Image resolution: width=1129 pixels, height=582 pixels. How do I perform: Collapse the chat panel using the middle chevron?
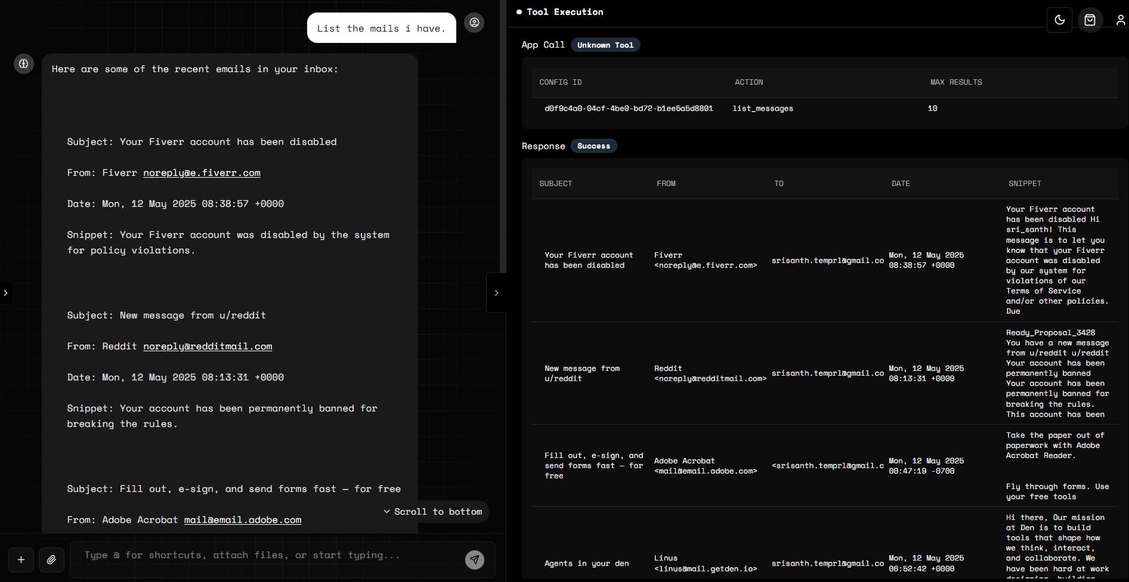pos(497,293)
